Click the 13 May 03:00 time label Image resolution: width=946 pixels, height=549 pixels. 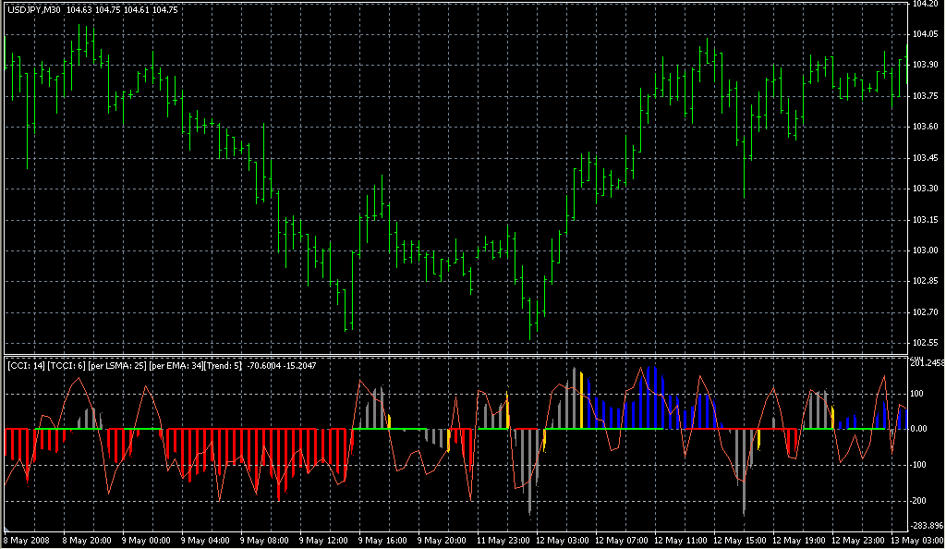tap(919, 540)
